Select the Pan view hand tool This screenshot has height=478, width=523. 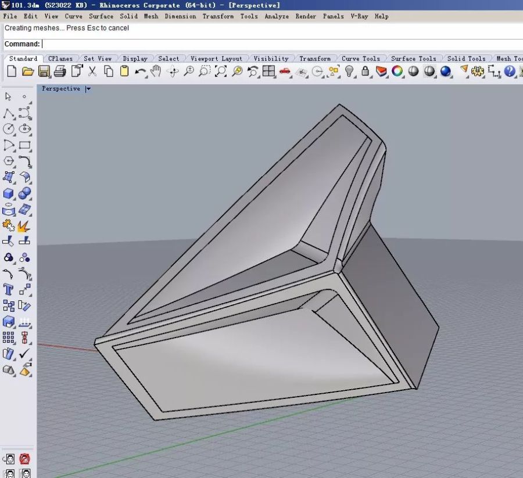tap(156, 71)
